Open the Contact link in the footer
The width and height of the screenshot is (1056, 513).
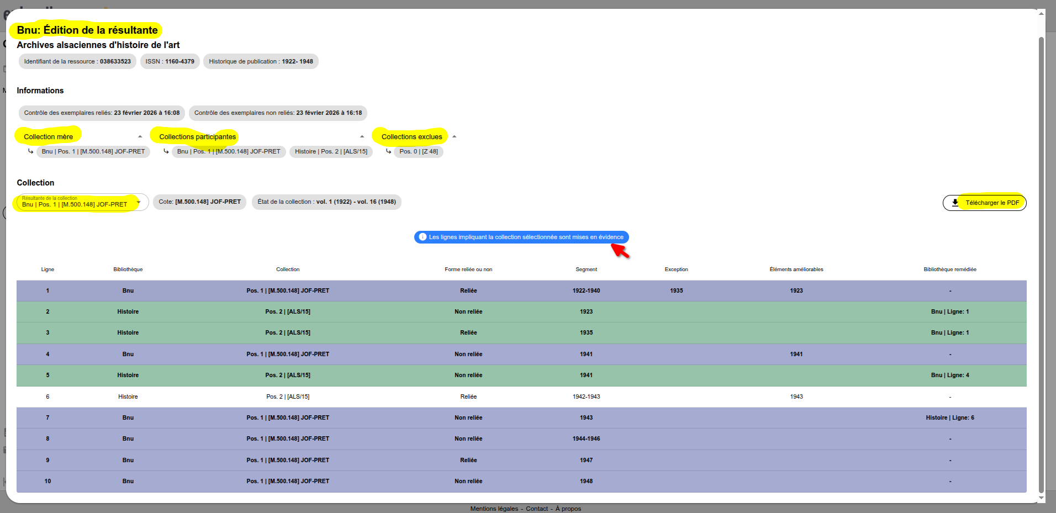click(536, 509)
